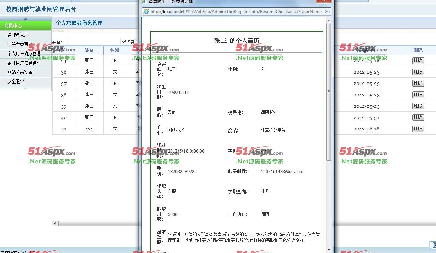Click the 删除 table column header

click(x=418, y=50)
